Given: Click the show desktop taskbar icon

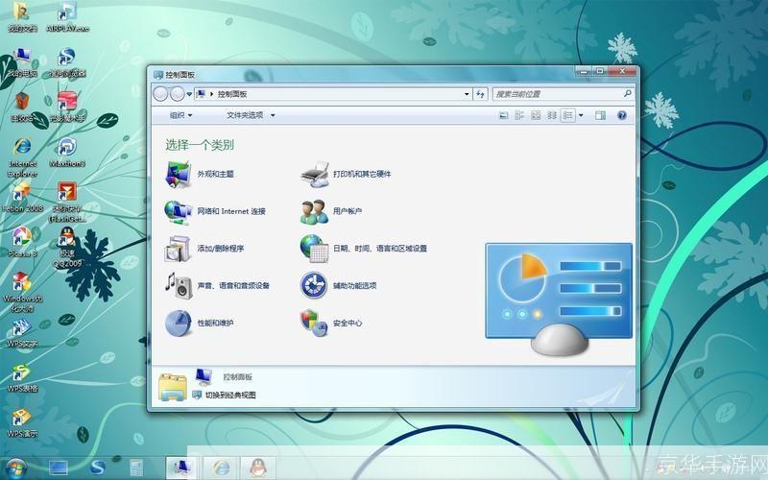Looking at the screenshot, I should tap(58, 468).
